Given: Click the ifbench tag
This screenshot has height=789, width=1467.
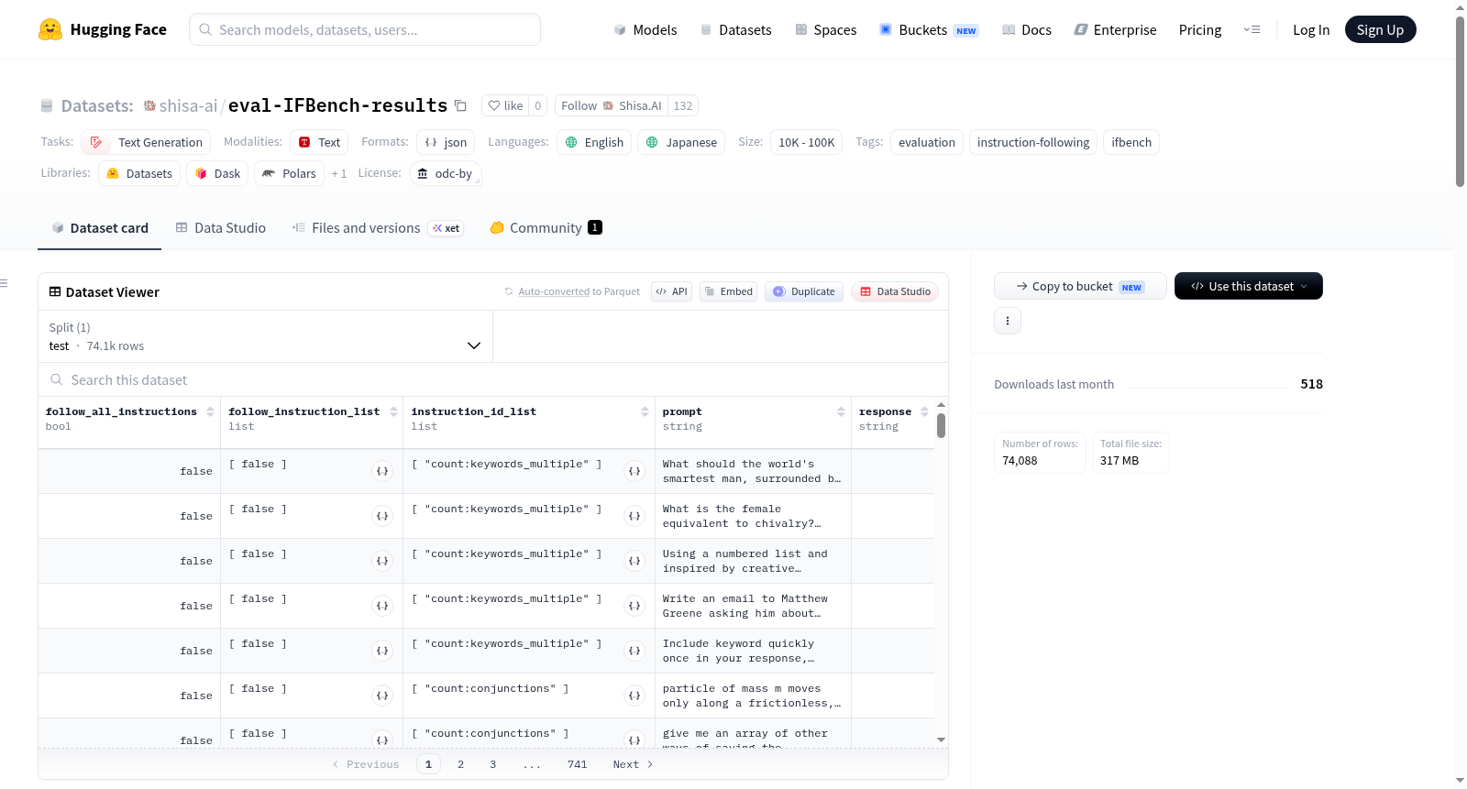Looking at the screenshot, I should tap(1131, 142).
